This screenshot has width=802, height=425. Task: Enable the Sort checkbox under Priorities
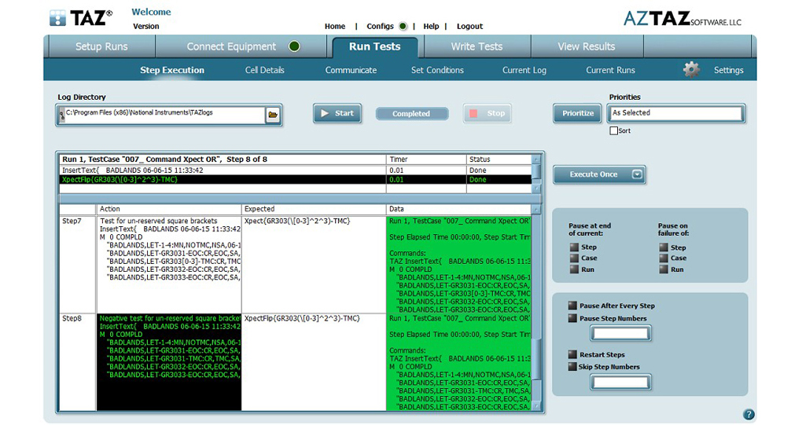coord(614,130)
